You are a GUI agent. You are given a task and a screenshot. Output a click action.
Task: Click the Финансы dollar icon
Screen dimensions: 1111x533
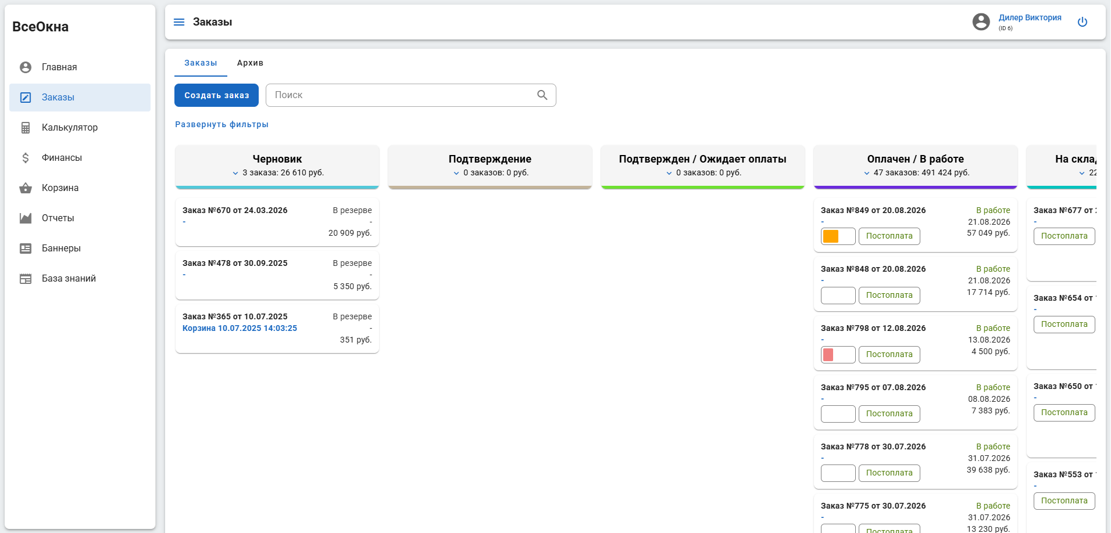(26, 158)
